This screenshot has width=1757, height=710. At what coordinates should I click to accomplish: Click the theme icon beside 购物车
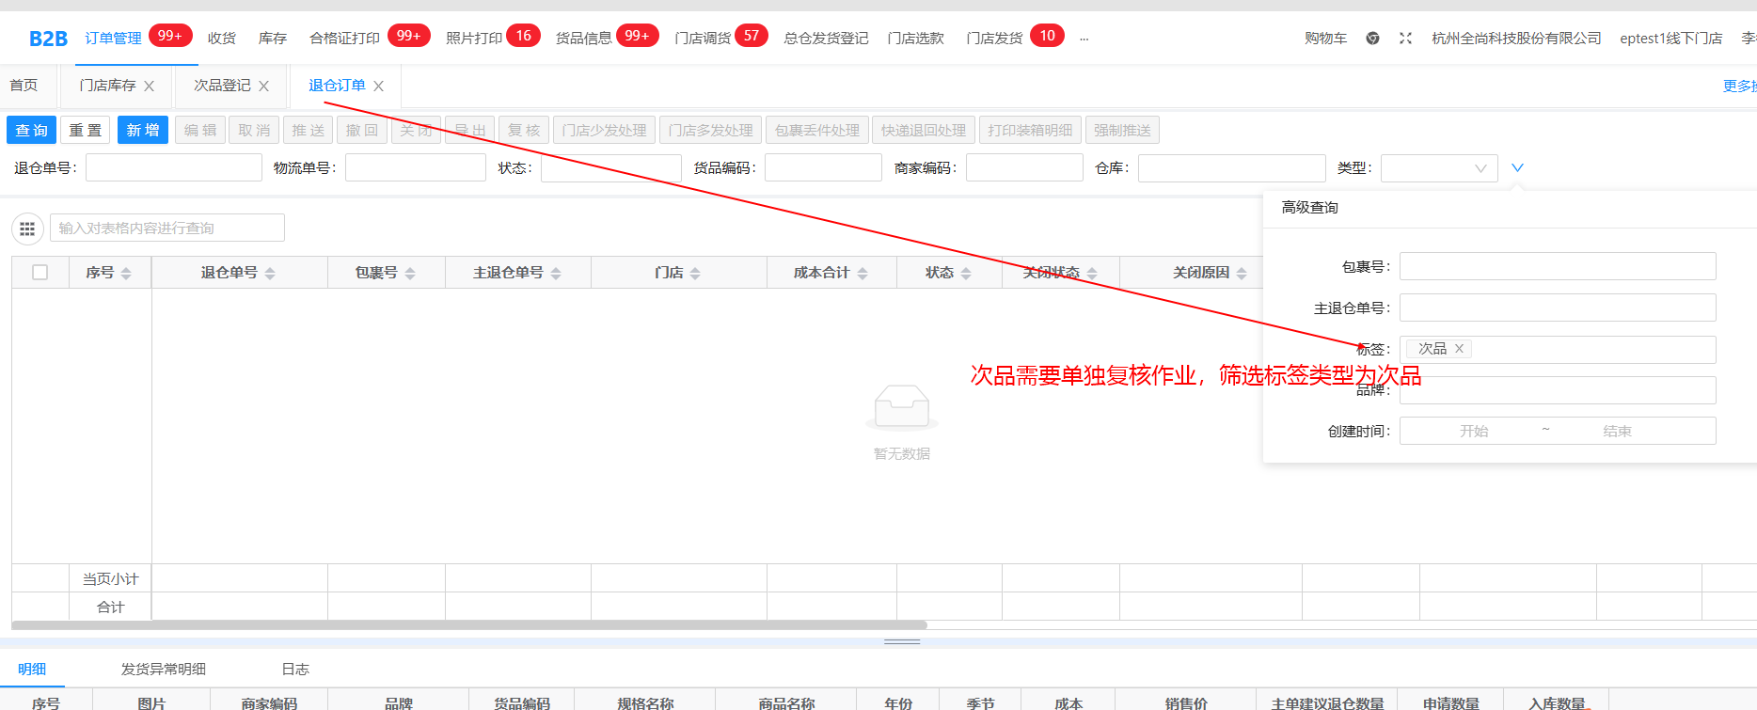[x=1372, y=39]
